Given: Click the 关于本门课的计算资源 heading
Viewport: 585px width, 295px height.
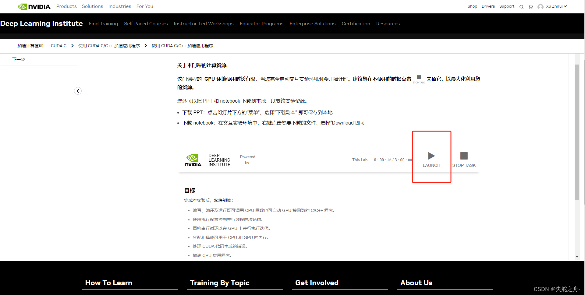Looking at the screenshot, I should (x=202, y=65).
